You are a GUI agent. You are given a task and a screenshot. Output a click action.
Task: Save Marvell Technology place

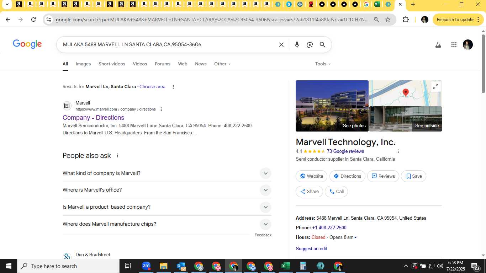pos(413,176)
